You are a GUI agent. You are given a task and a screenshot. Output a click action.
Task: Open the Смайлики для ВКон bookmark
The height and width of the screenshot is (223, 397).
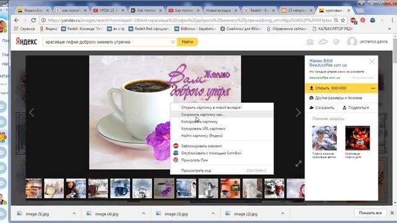[241, 29]
